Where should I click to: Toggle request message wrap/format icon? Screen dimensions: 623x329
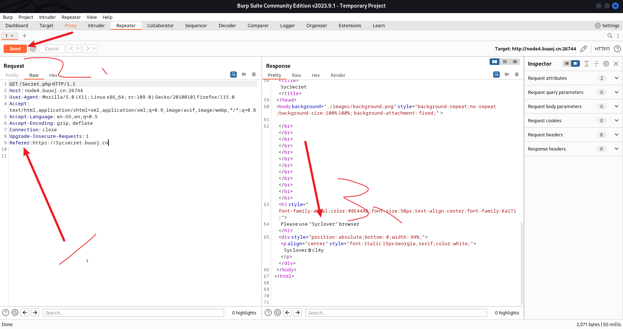[234, 74]
